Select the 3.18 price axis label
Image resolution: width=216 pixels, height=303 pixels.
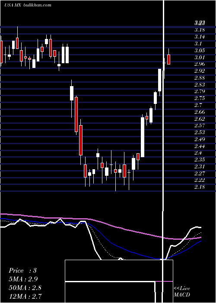200,30
